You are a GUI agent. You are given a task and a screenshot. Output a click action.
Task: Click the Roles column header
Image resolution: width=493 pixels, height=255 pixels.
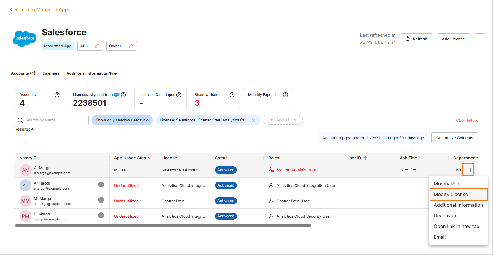tap(274, 158)
